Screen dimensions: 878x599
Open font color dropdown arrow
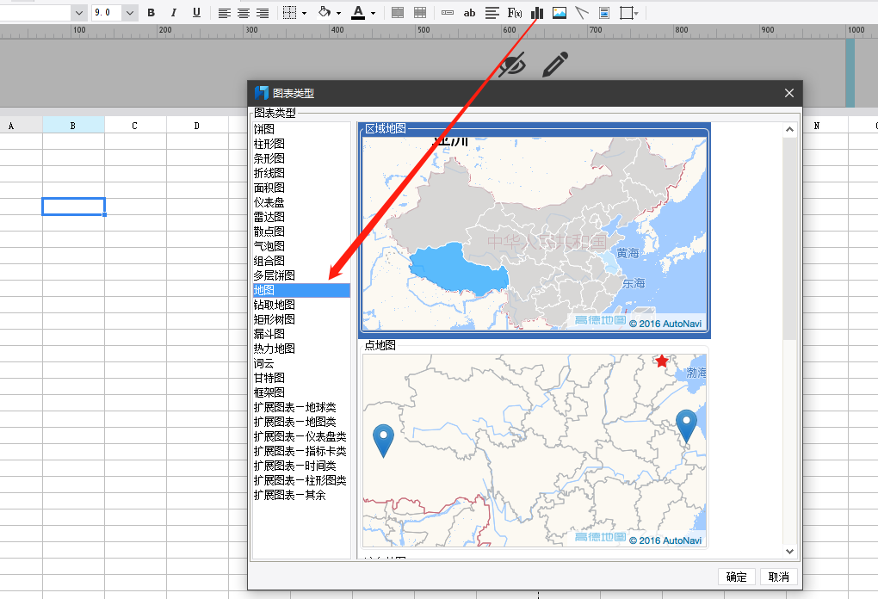[x=373, y=13]
